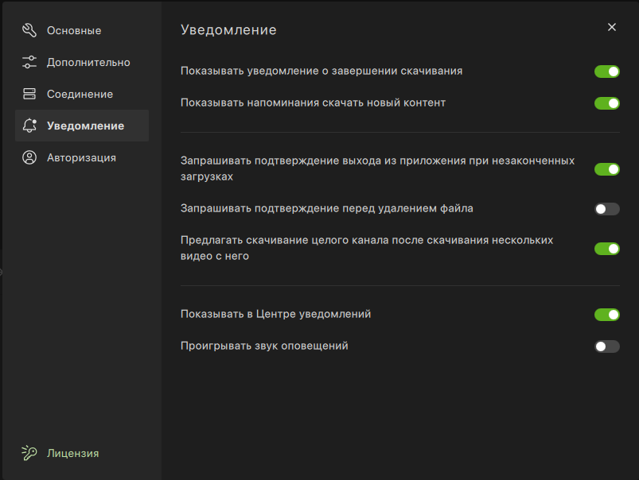Disable showing in Notification Center
This screenshot has height=480, width=639.
pos(606,315)
